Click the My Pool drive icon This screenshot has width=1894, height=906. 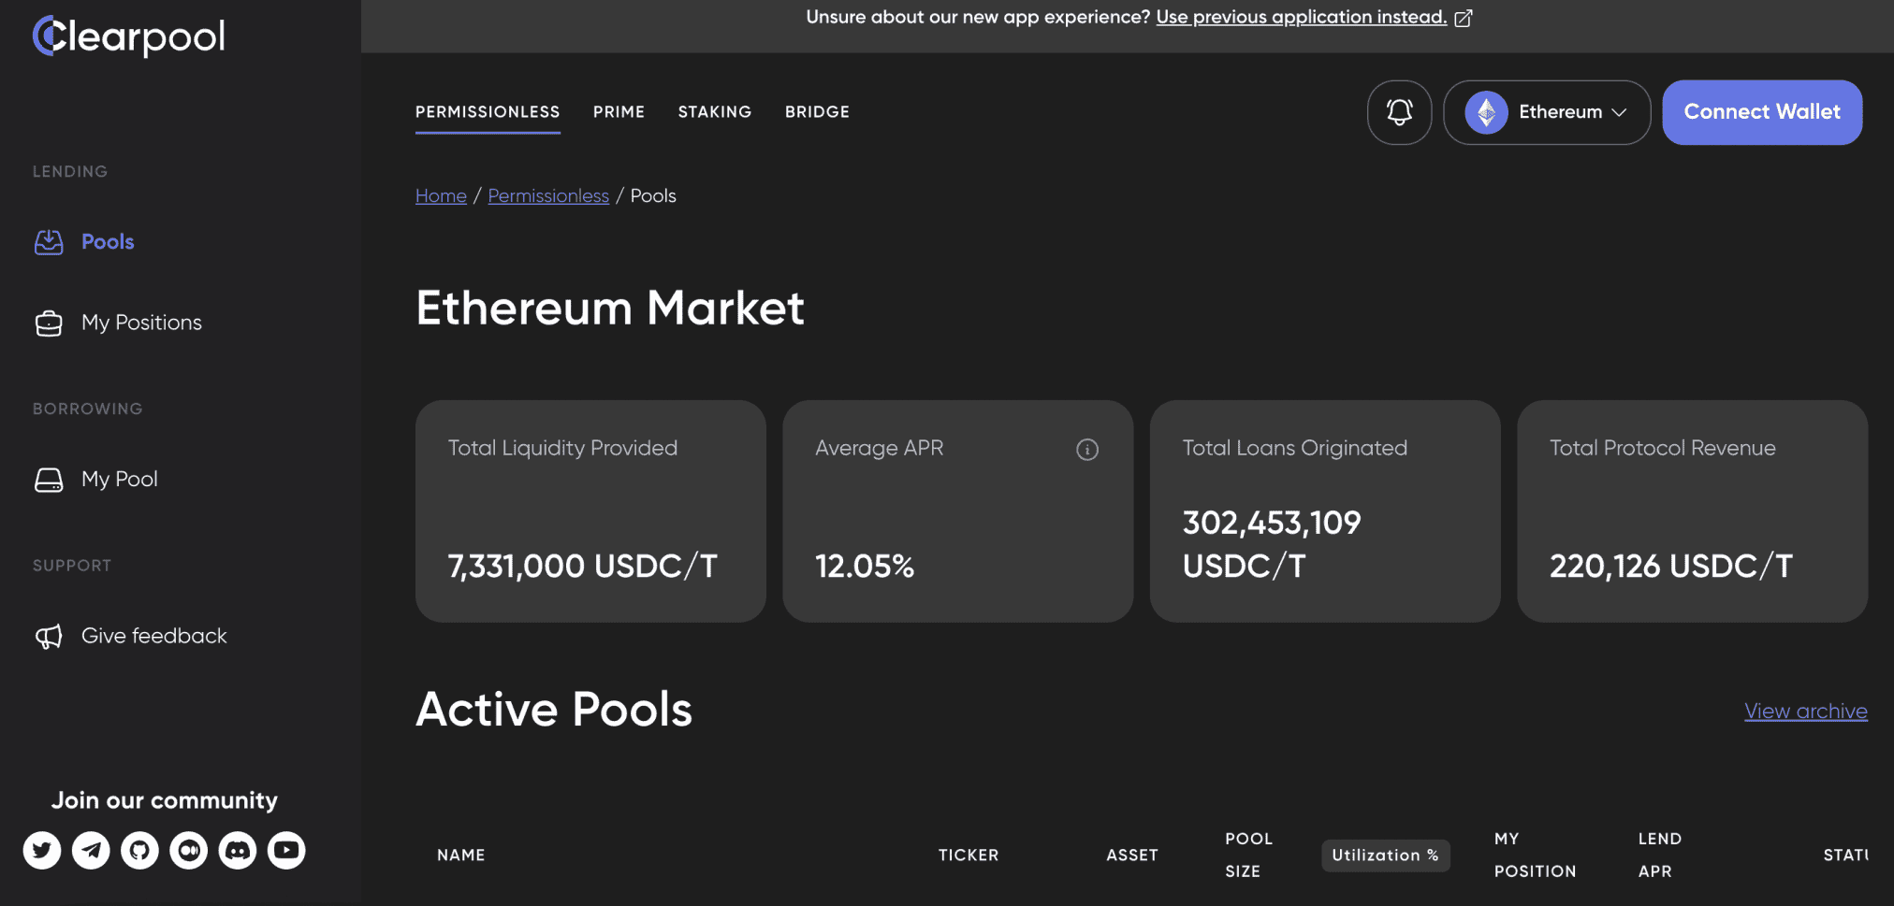click(x=49, y=480)
